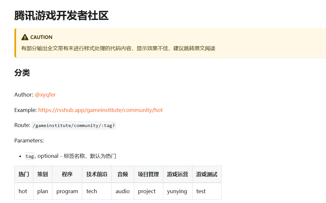Click the 音频 table header cell

click(x=123, y=175)
